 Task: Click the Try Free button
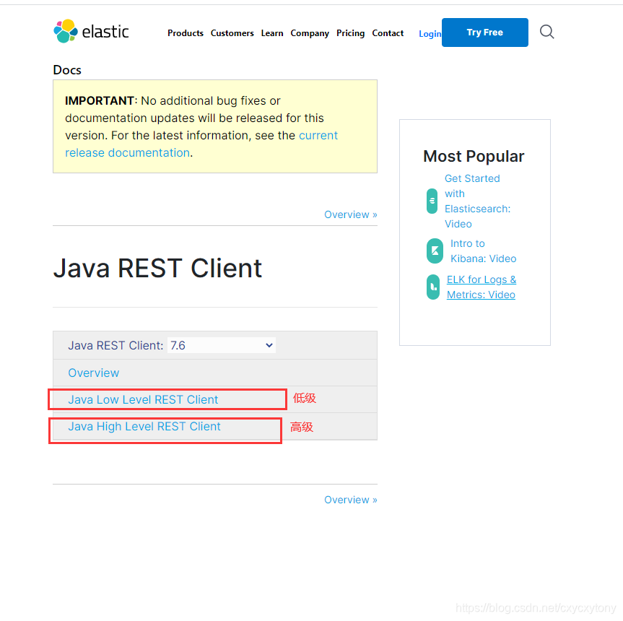[x=484, y=32]
